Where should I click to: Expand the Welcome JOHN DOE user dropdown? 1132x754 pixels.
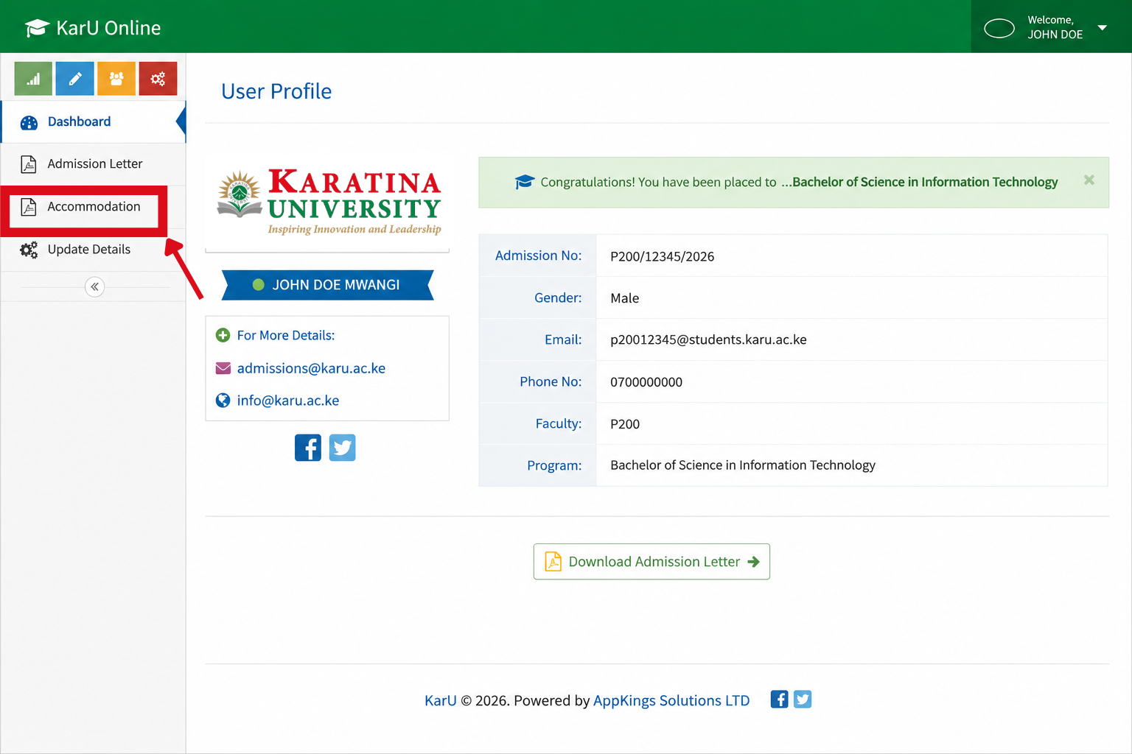click(1051, 27)
